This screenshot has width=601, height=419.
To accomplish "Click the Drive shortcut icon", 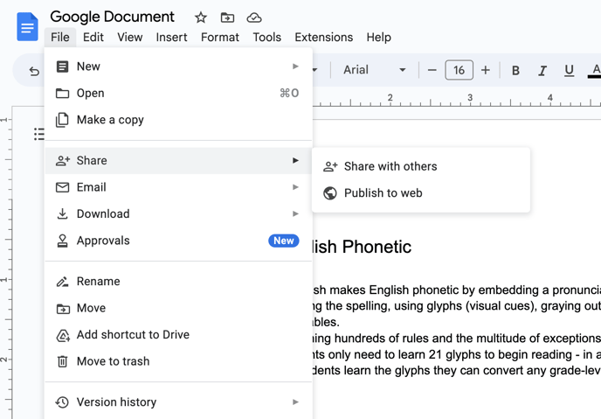I will click(x=63, y=335).
